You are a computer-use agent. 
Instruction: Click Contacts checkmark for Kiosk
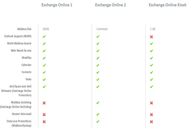point(151,72)
